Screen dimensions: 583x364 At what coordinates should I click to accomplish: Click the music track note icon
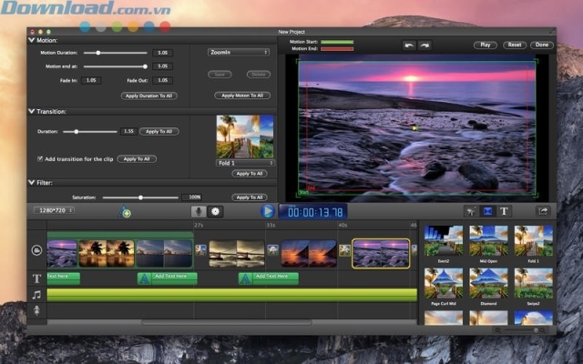36,295
